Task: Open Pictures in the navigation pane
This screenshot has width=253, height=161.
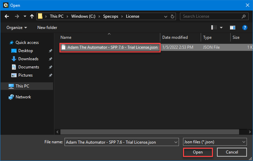Action: (x=25, y=75)
